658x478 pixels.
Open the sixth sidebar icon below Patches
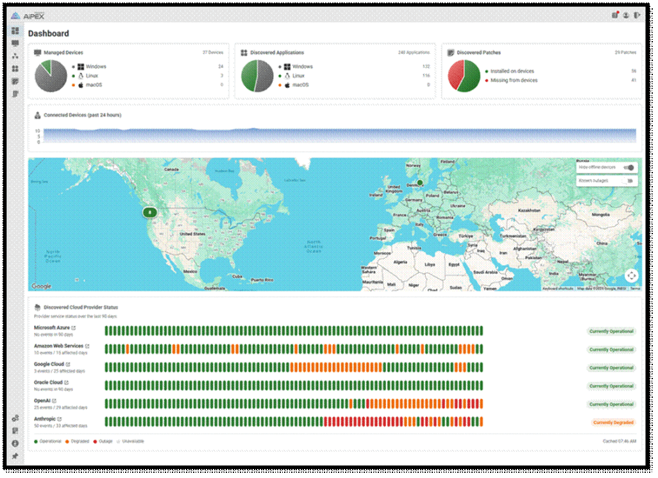pos(15,94)
